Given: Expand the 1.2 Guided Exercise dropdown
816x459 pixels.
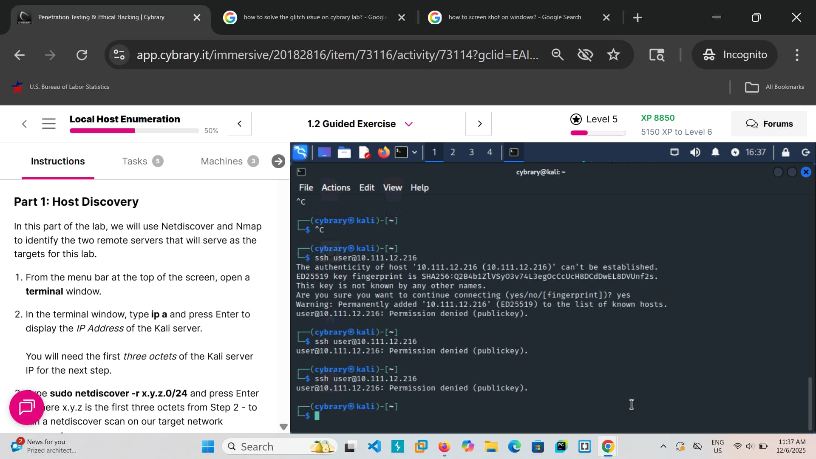Looking at the screenshot, I should (408, 124).
